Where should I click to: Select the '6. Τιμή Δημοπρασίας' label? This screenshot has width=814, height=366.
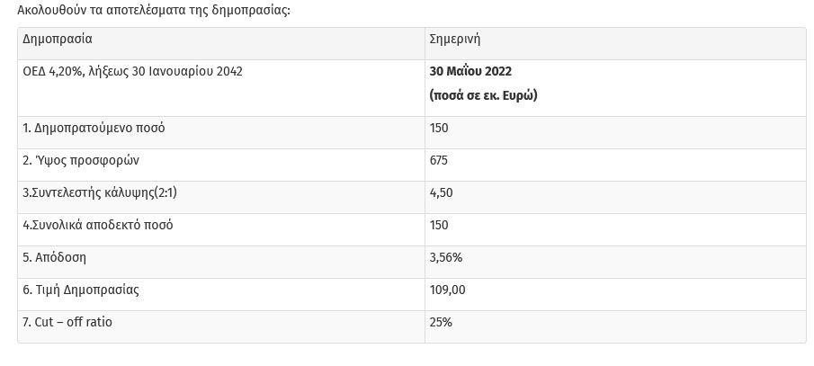(x=81, y=290)
